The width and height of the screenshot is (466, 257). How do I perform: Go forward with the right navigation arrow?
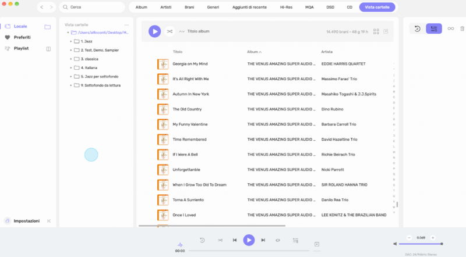[51, 7]
